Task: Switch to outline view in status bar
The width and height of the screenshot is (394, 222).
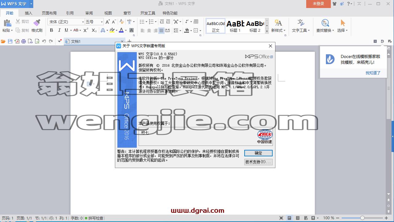Action: [297, 218]
